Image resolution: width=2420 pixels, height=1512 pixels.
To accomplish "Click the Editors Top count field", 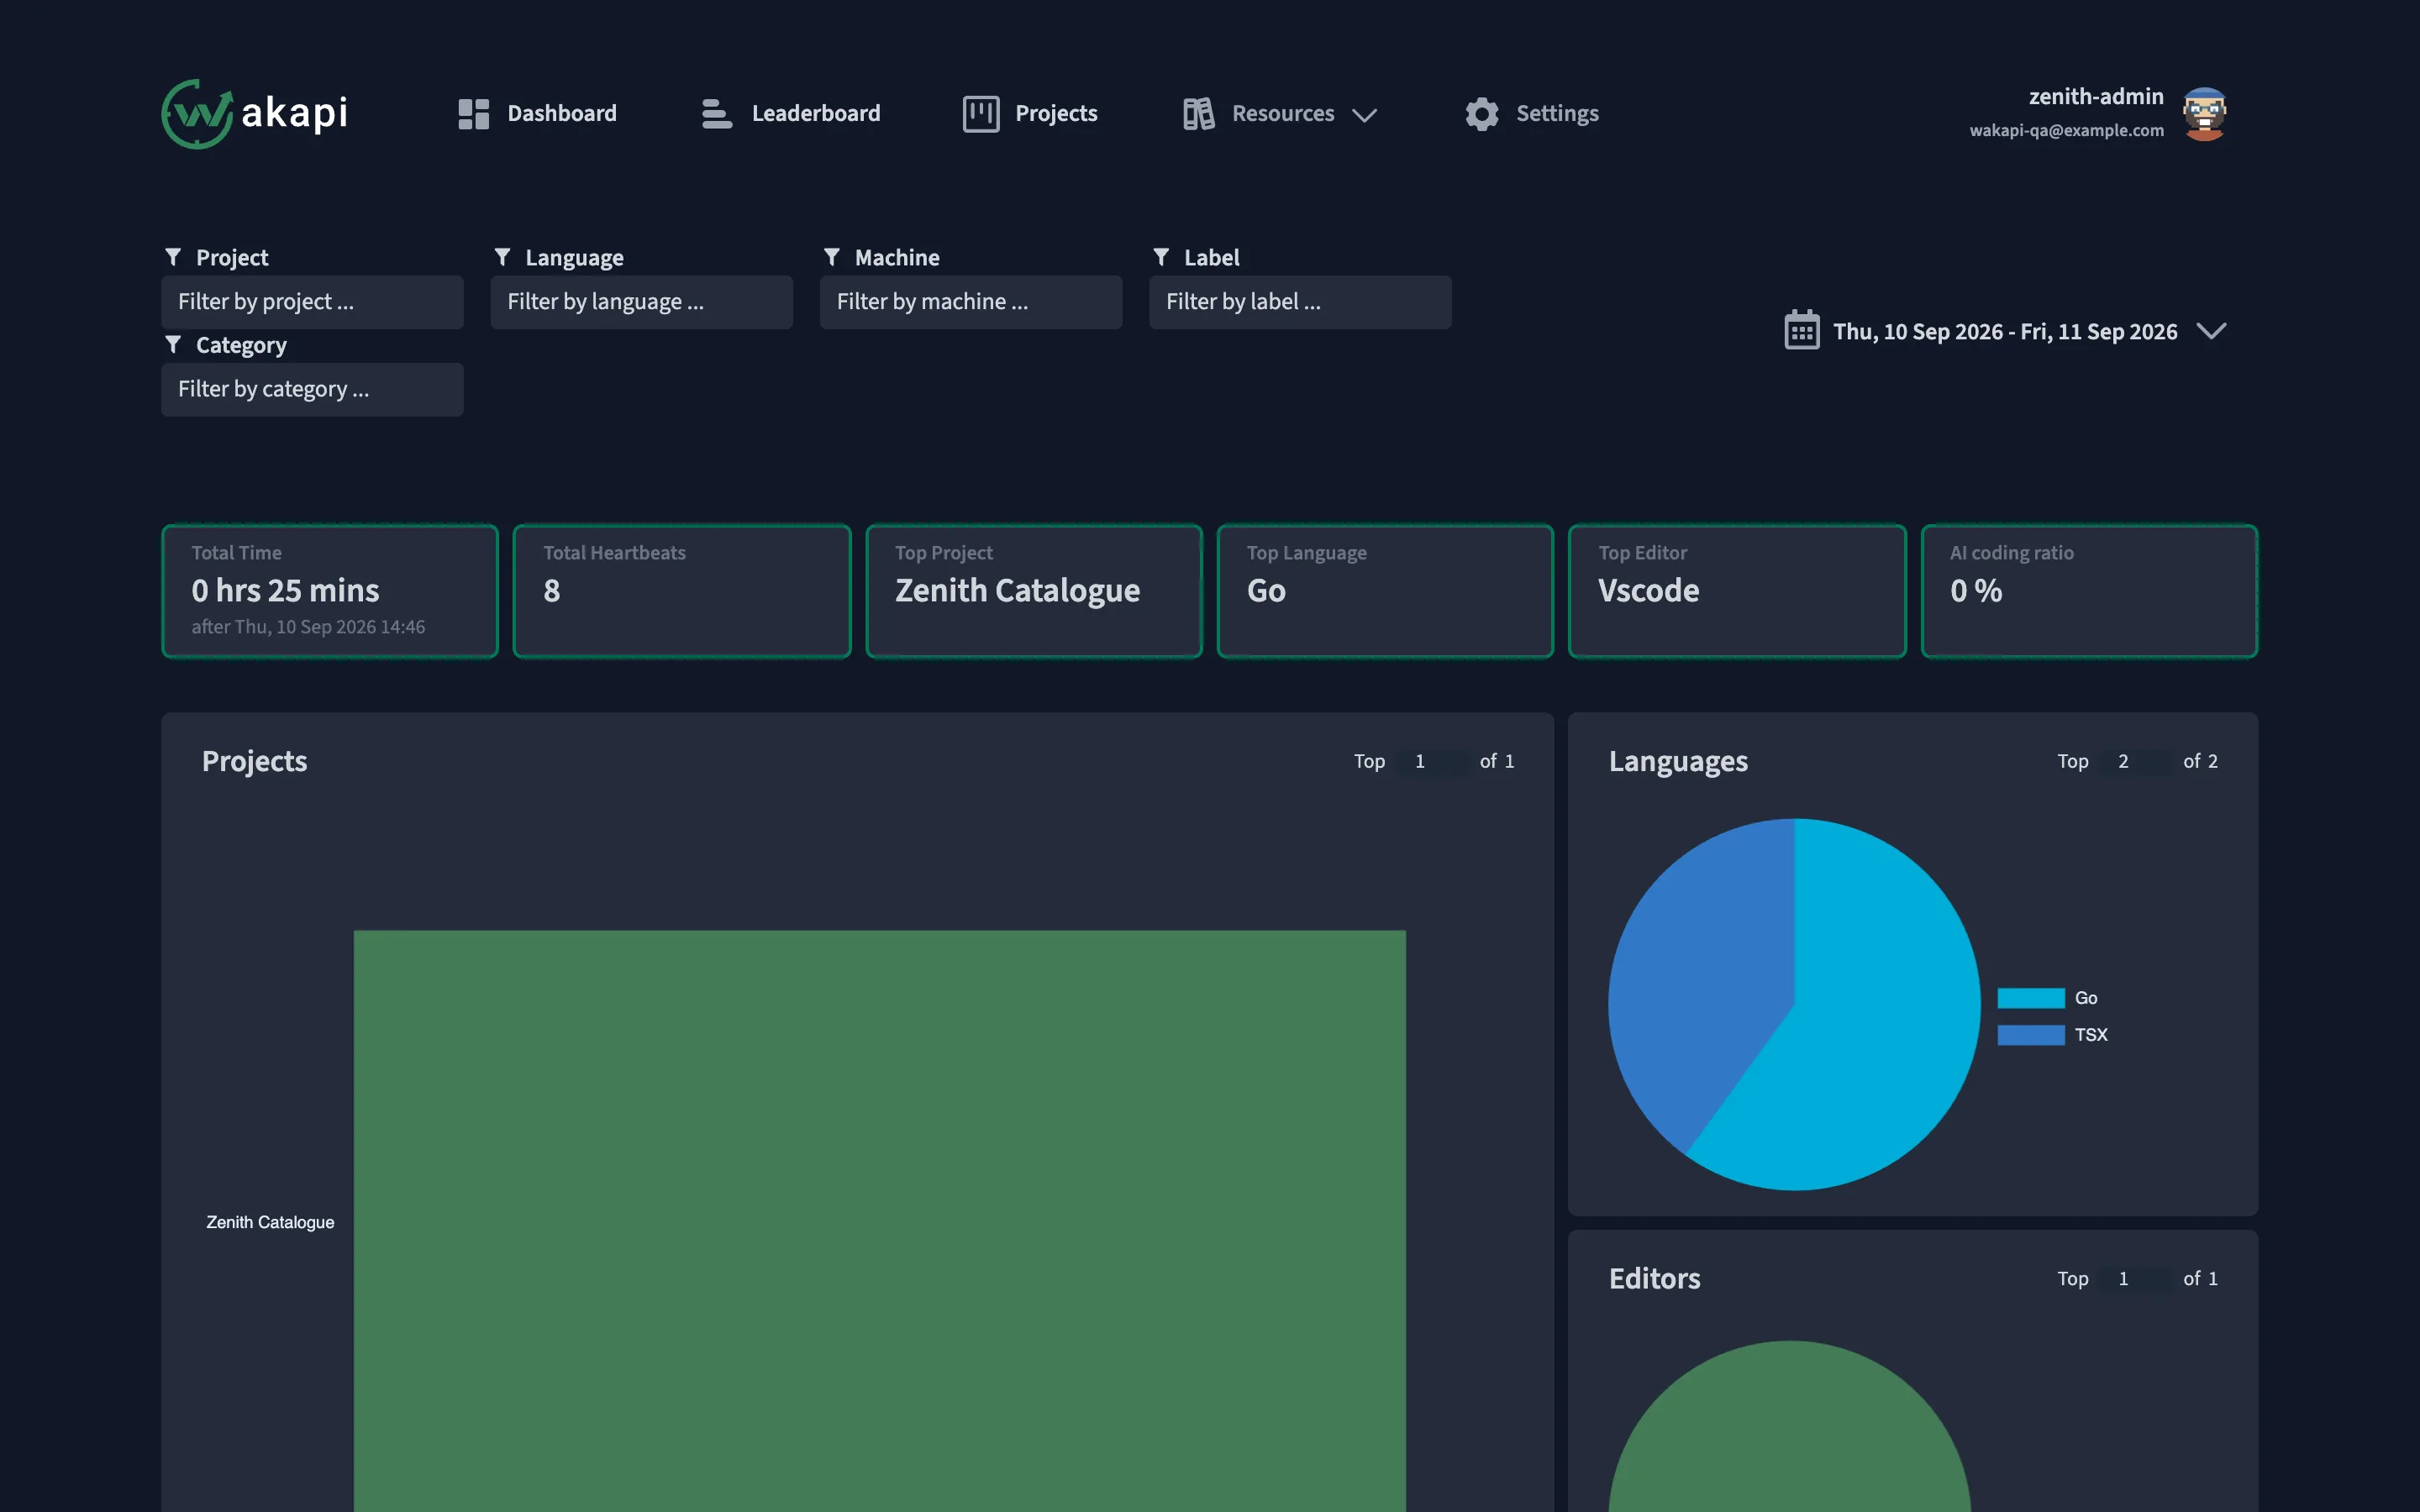I will point(2136,1278).
